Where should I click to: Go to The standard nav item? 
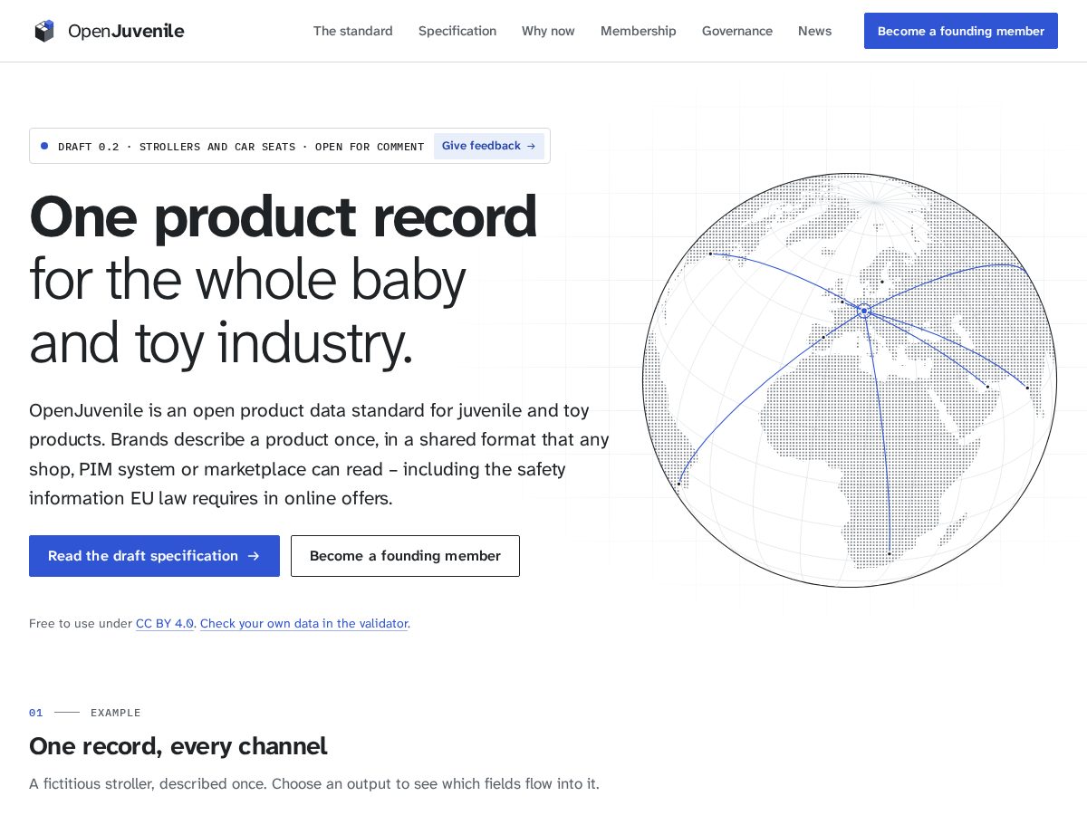(353, 31)
